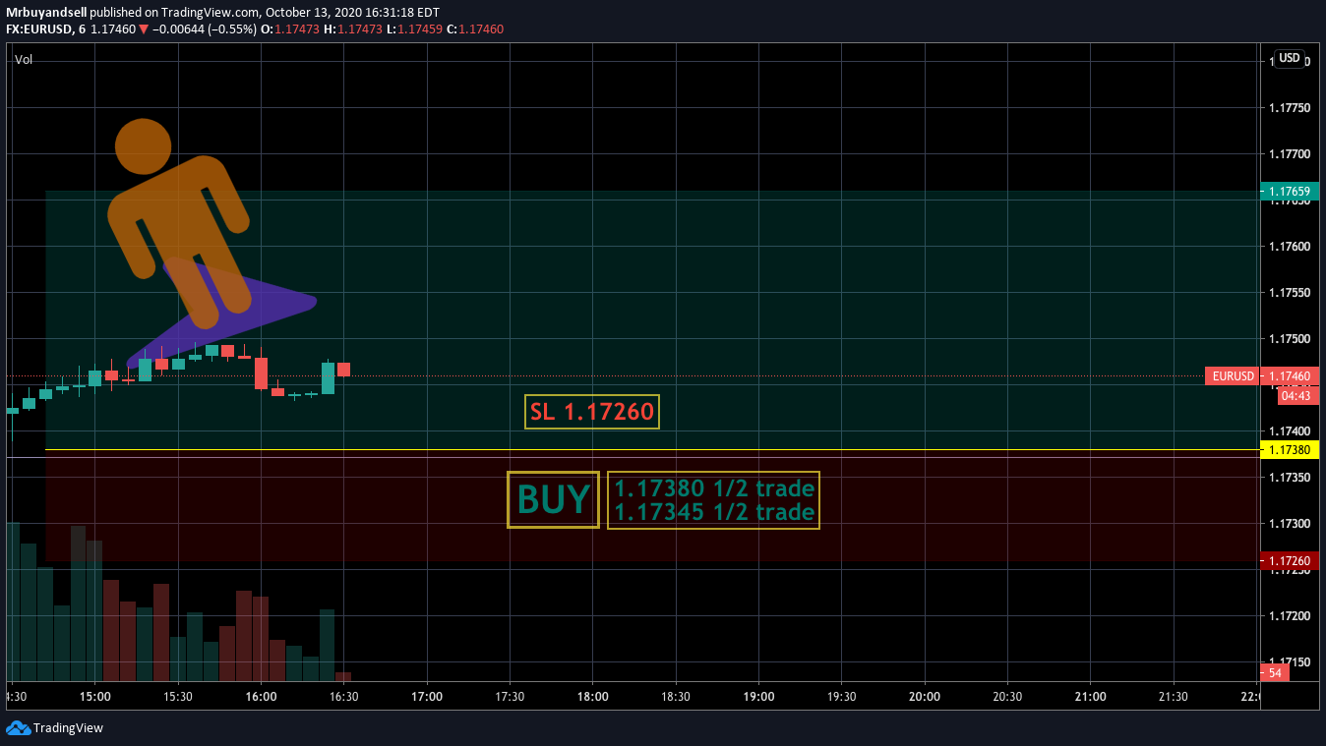Click the C:1.17460 close value
This screenshot has width=1326, height=746.
[475, 29]
